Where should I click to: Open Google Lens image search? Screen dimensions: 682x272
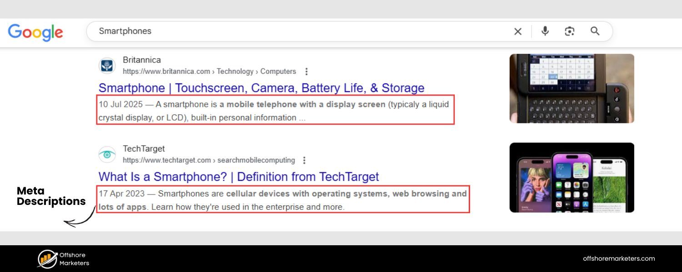click(x=570, y=31)
